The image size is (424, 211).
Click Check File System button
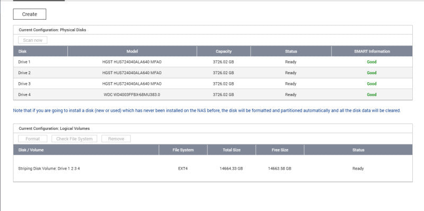(x=74, y=139)
